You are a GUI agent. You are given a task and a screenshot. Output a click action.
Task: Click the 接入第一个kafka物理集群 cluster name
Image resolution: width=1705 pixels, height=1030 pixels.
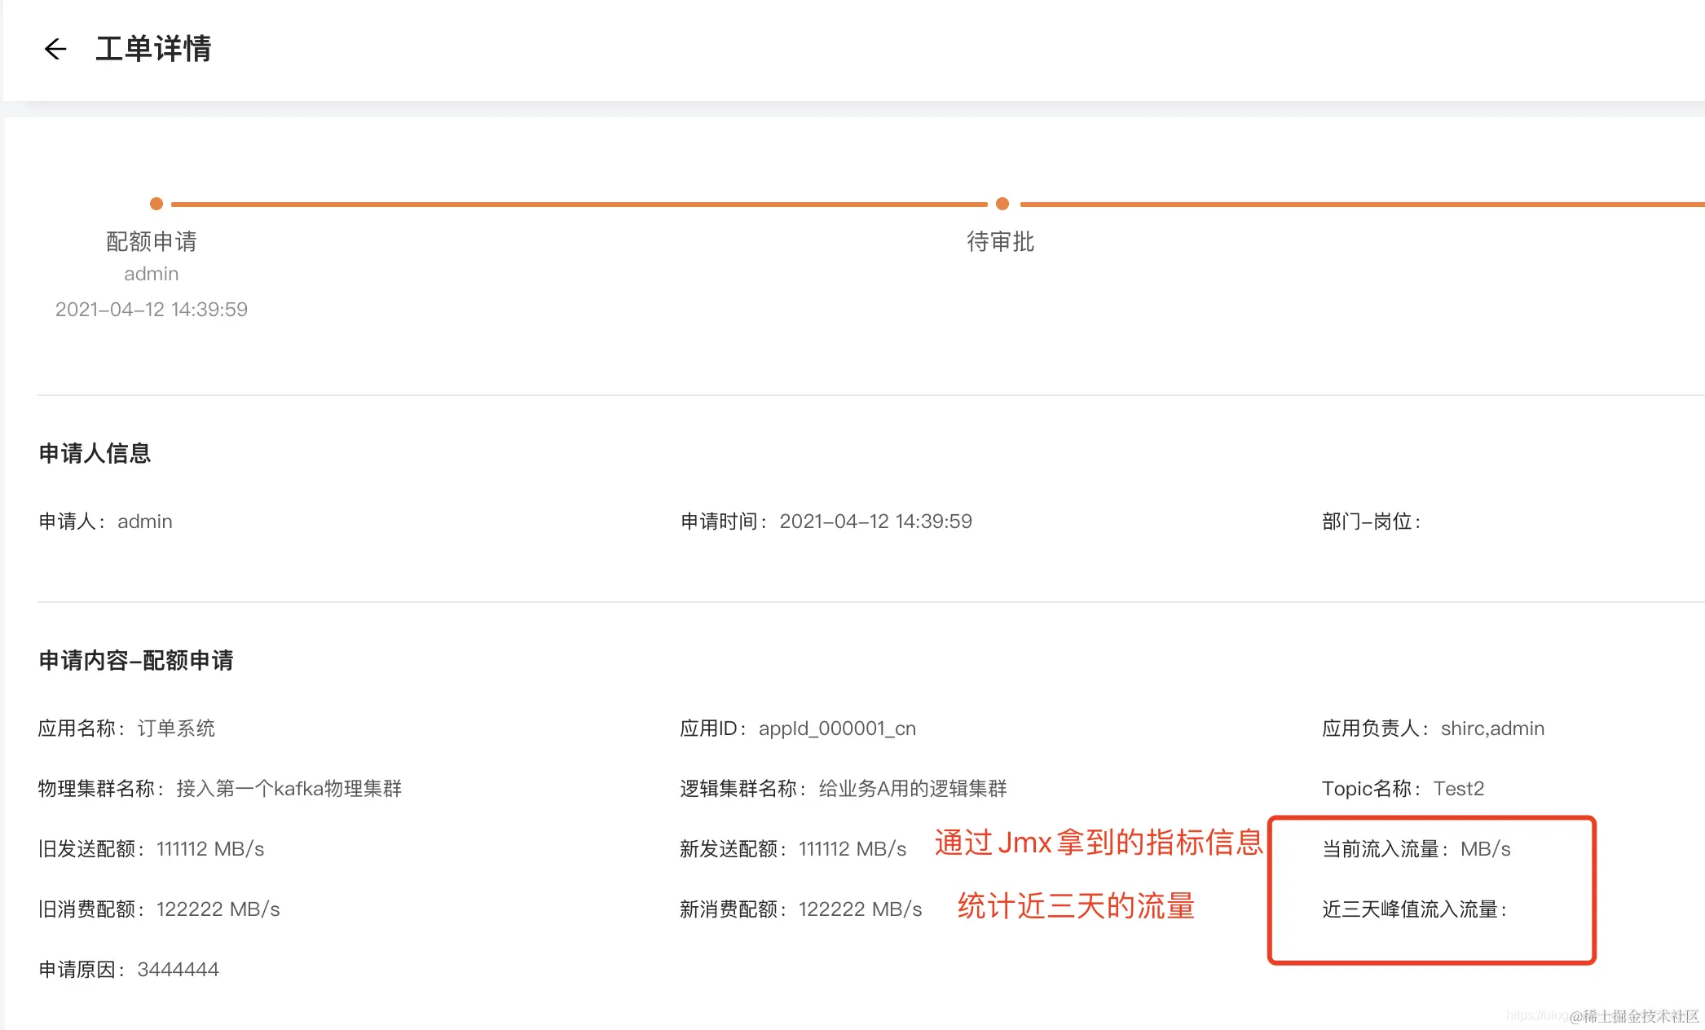click(x=289, y=789)
